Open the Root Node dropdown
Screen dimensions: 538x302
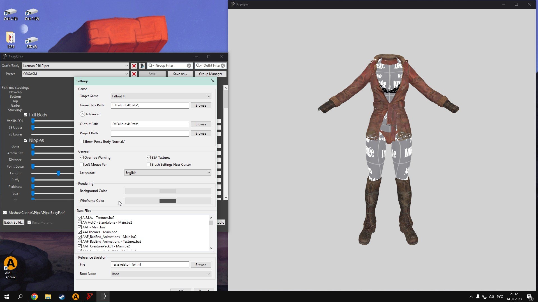(x=161, y=274)
